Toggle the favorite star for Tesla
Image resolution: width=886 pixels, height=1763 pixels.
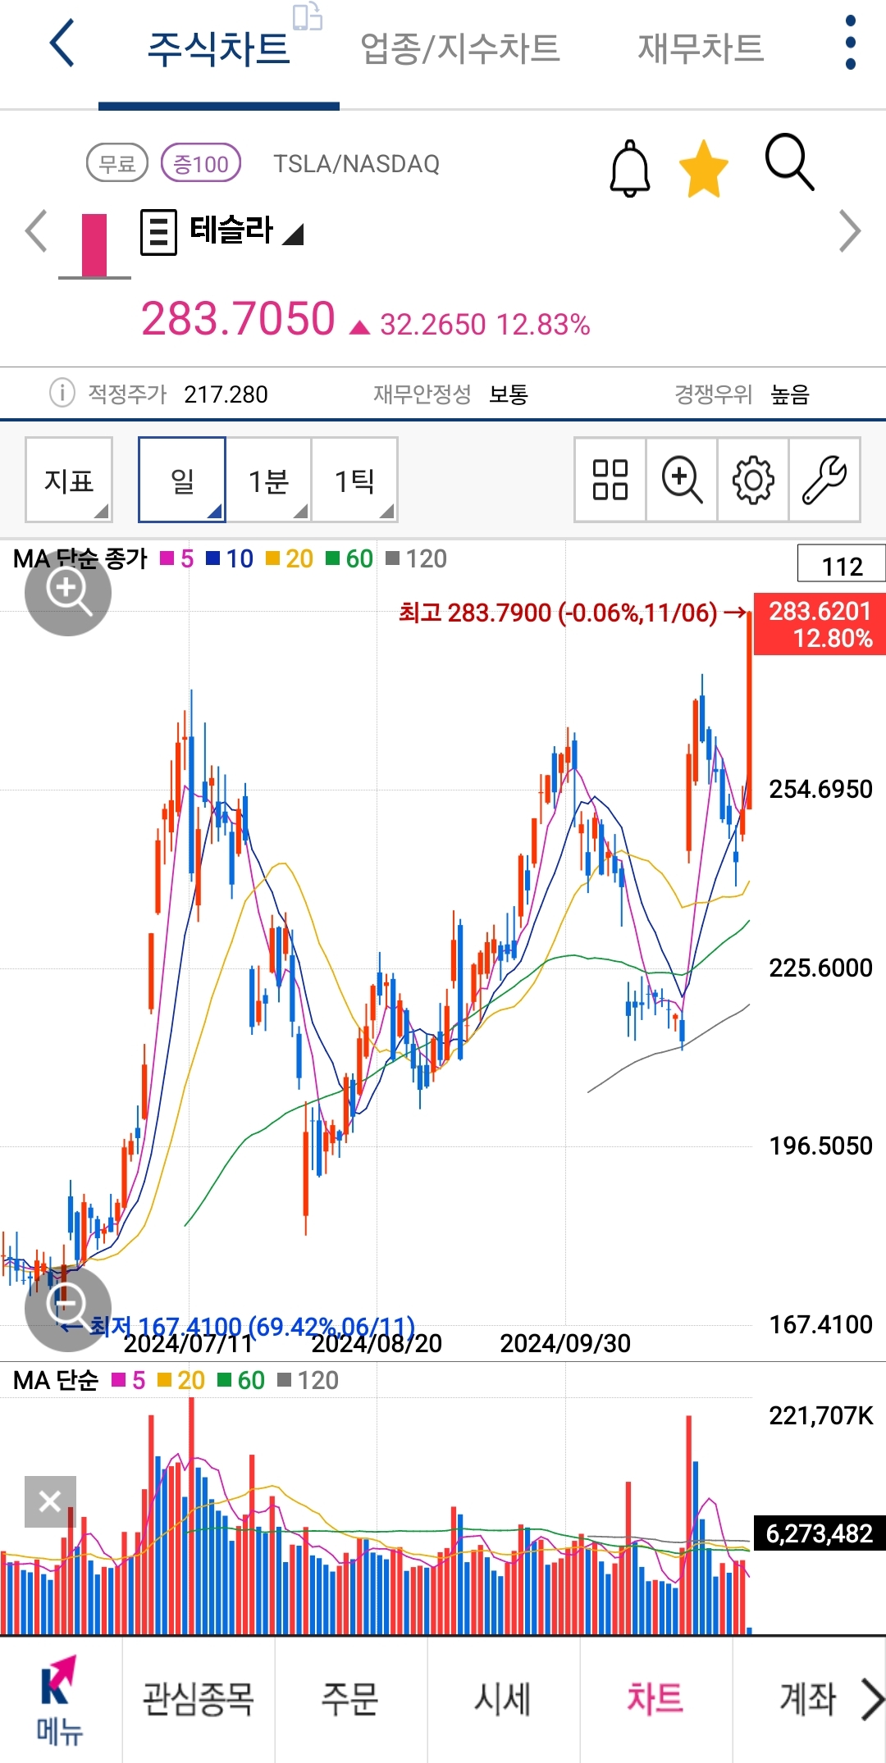pos(704,169)
